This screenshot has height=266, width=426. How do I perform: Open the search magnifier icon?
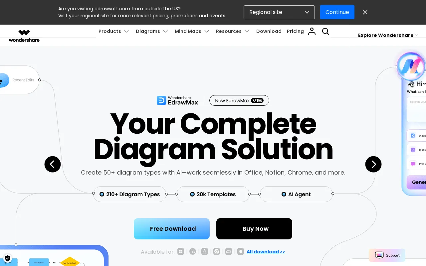tap(325, 31)
